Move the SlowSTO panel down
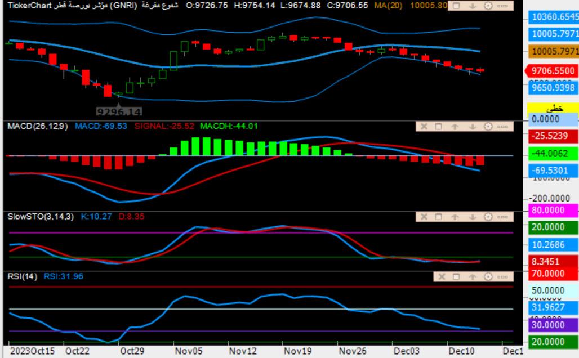 pyautogui.click(x=473, y=217)
